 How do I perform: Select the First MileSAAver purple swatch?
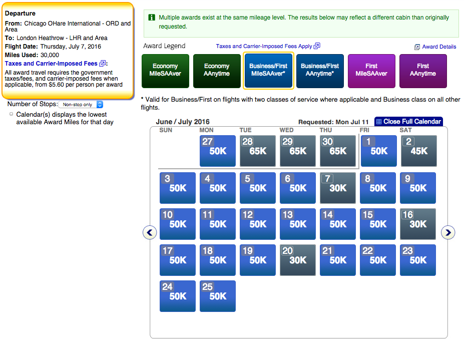coord(371,70)
